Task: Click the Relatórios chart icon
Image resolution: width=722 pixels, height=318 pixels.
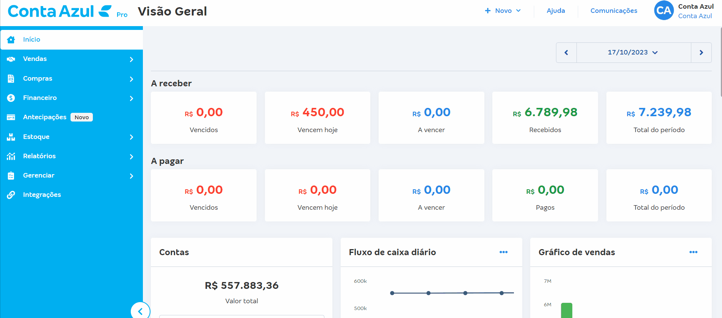Action: point(11,156)
